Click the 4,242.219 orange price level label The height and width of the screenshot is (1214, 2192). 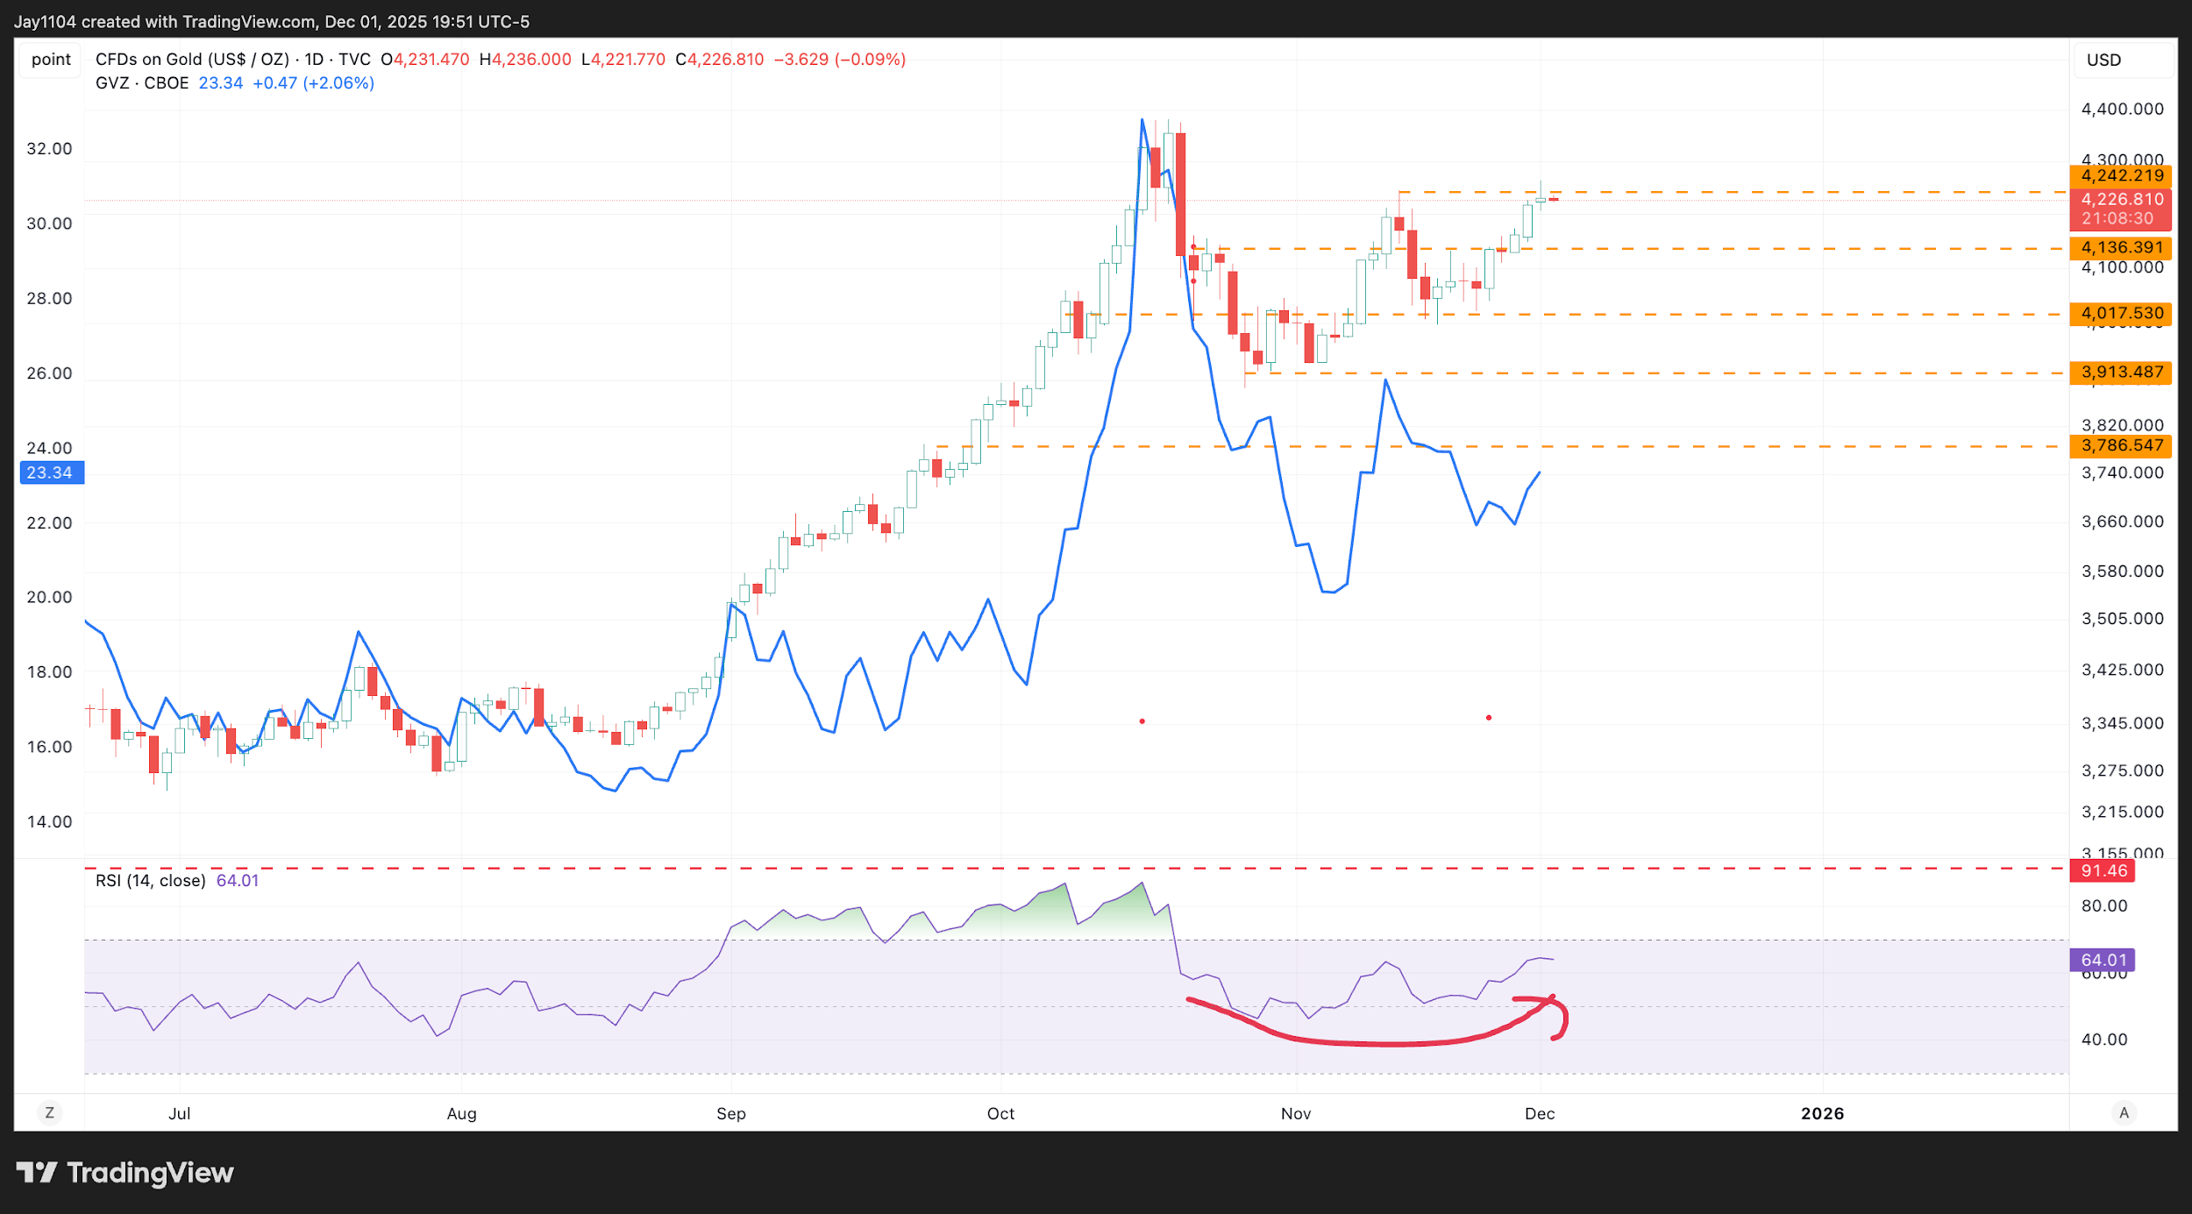point(2120,175)
